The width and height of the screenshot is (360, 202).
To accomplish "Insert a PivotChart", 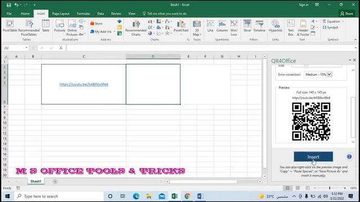I will click(x=181, y=26).
